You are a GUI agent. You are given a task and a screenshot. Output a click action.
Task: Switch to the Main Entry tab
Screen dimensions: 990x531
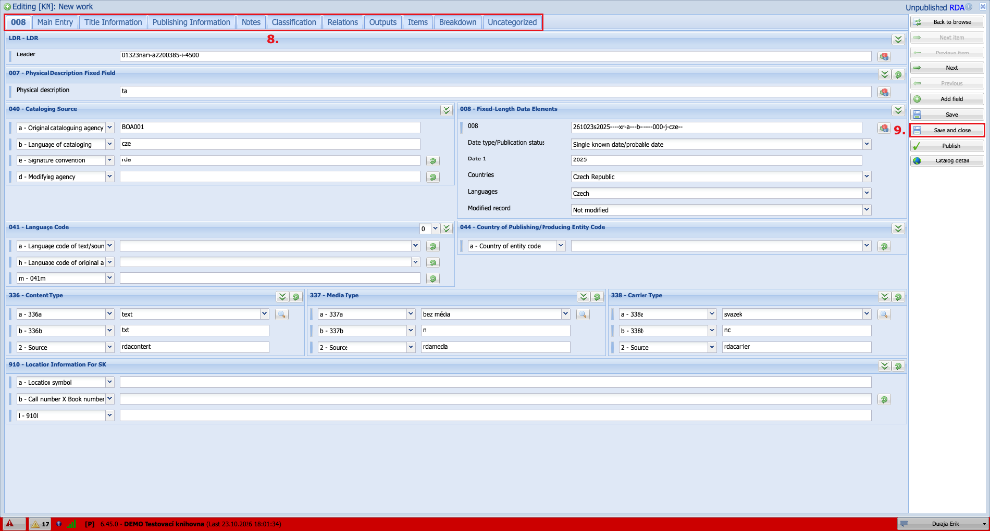[54, 22]
